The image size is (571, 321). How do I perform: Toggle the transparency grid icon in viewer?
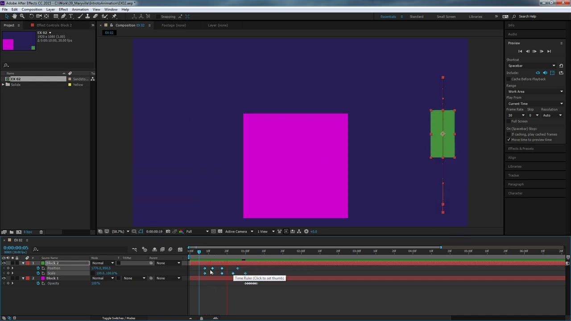click(220, 231)
